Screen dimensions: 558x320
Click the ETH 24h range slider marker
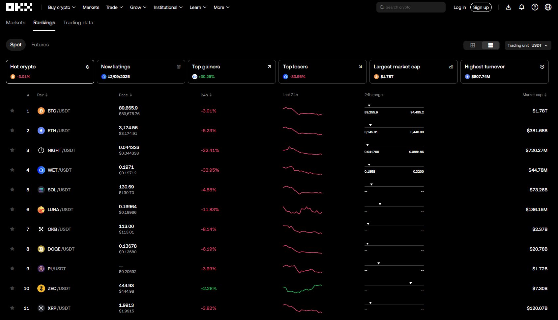[370, 125]
